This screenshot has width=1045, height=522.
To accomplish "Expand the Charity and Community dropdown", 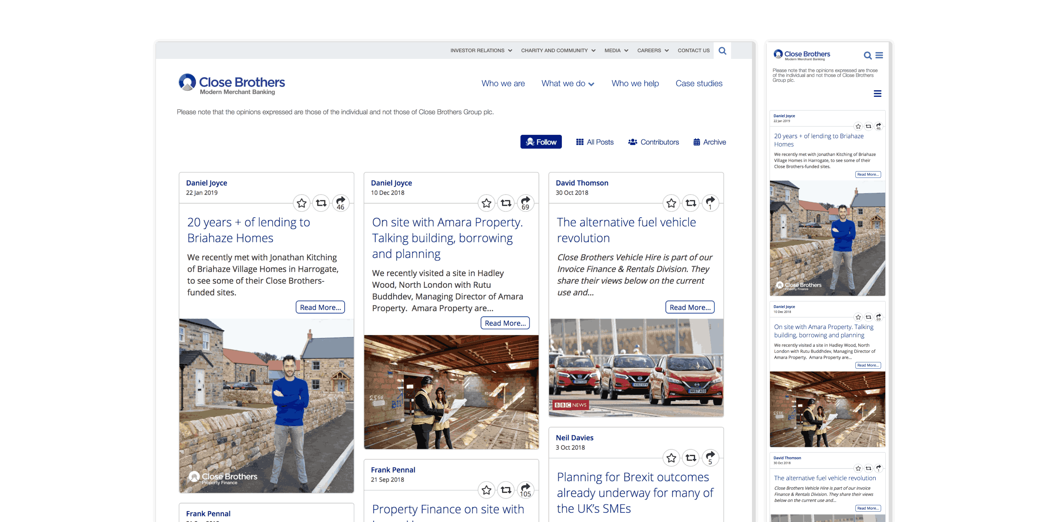I will pyautogui.click(x=558, y=51).
